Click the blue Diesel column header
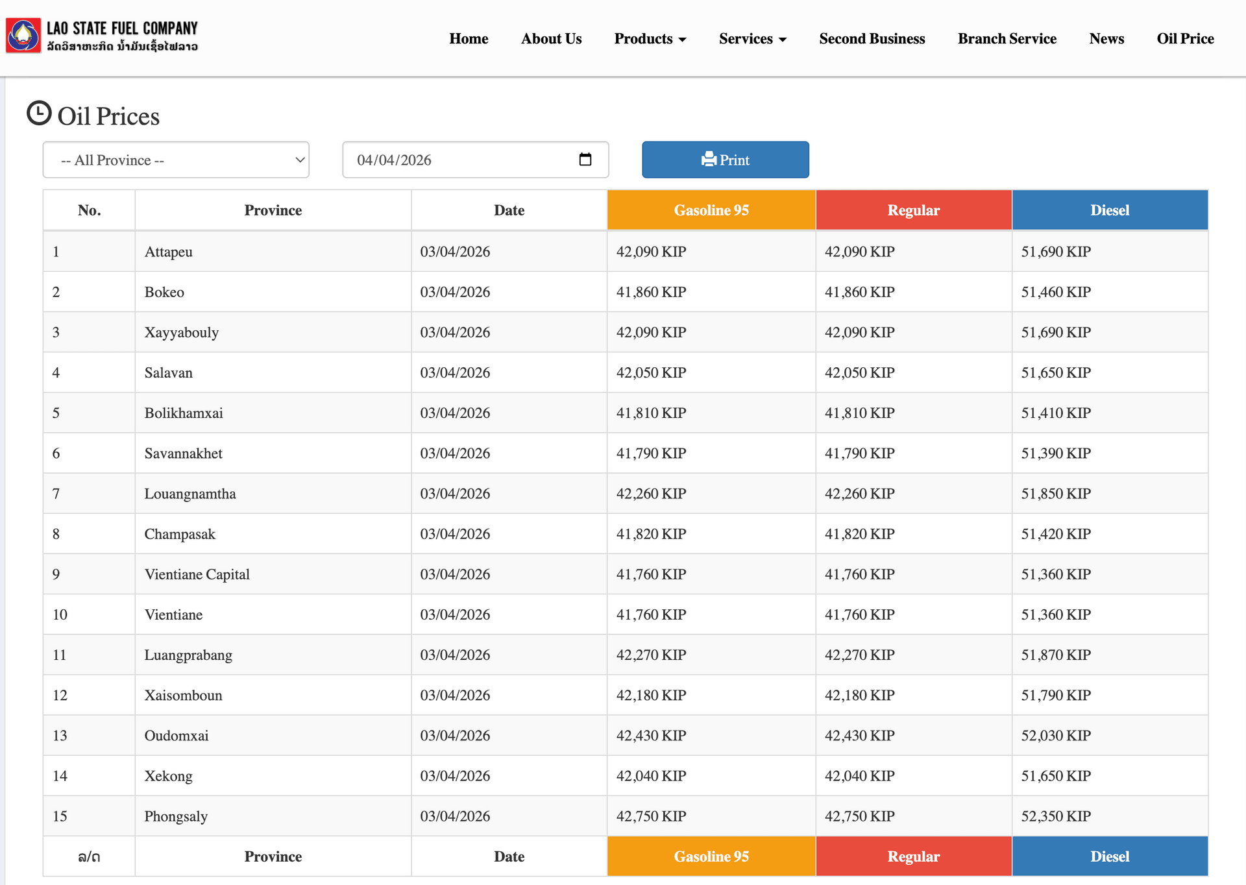 pos(1110,210)
